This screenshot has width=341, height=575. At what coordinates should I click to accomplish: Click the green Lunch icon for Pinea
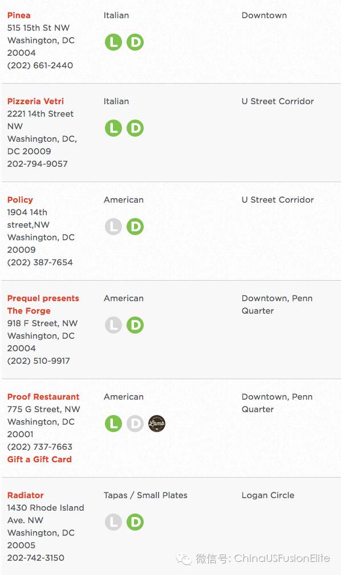pos(113,42)
